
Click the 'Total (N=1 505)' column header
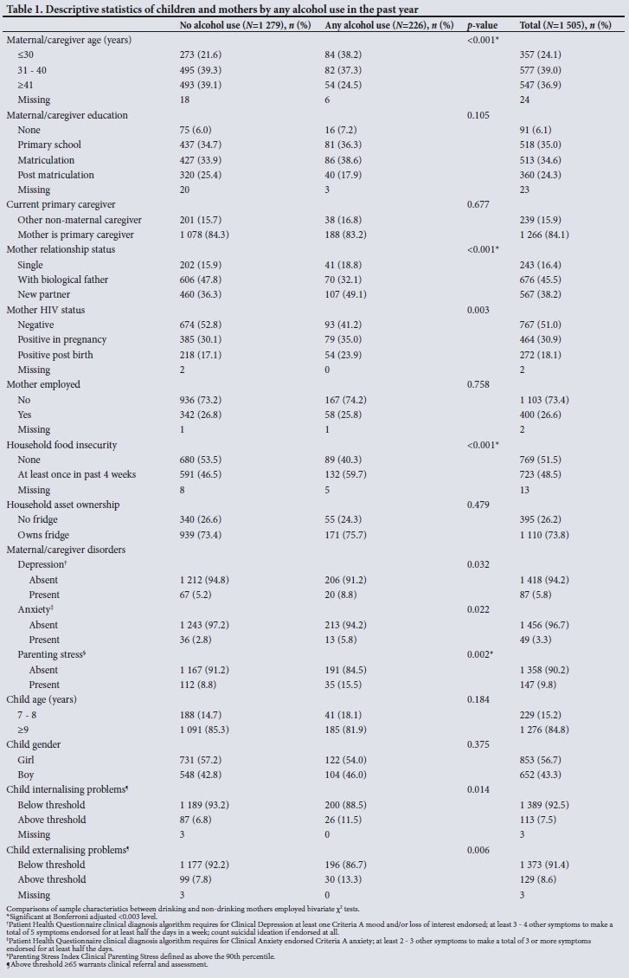pyautogui.click(x=565, y=25)
